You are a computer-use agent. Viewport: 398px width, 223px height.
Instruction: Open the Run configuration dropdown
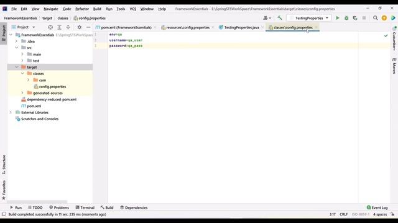[309, 18]
